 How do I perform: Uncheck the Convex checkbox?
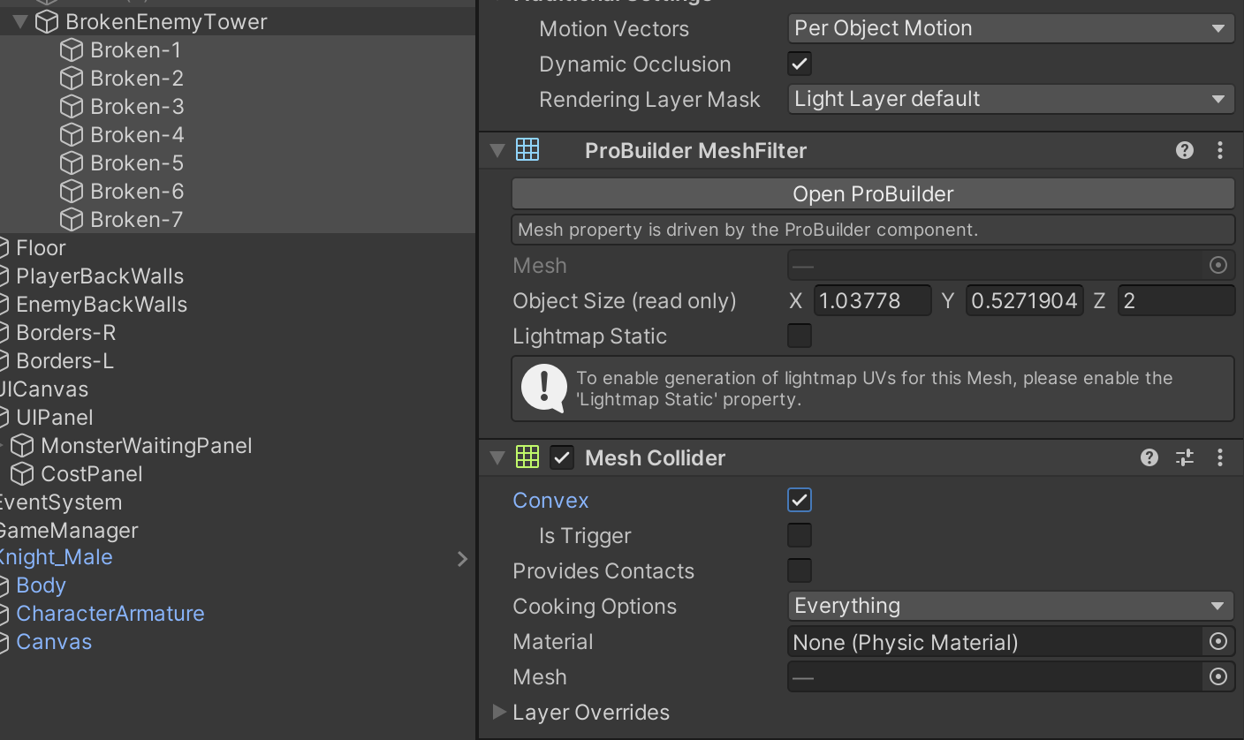tap(800, 500)
